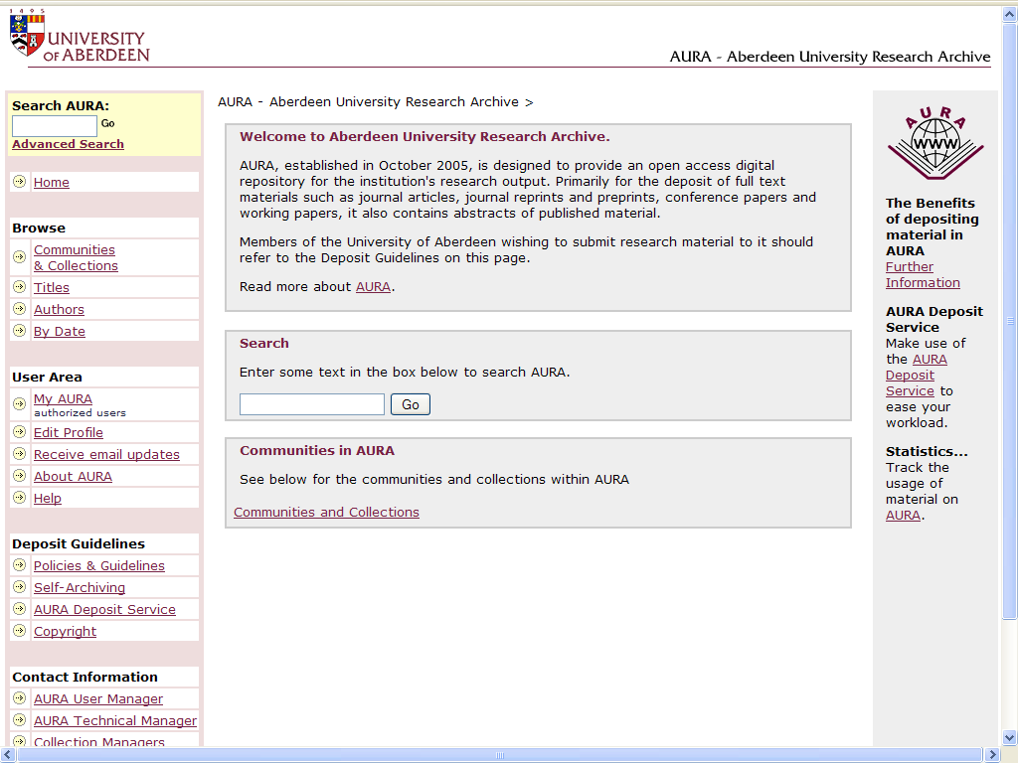Viewport: 1018px width, 763px height.
Task: Open the About AURA sidebar link
Action: click(x=73, y=476)
